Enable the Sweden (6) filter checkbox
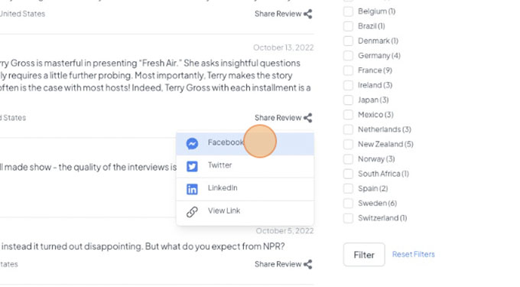This screenshot has width=520, height=287. (x=348, y=204)
